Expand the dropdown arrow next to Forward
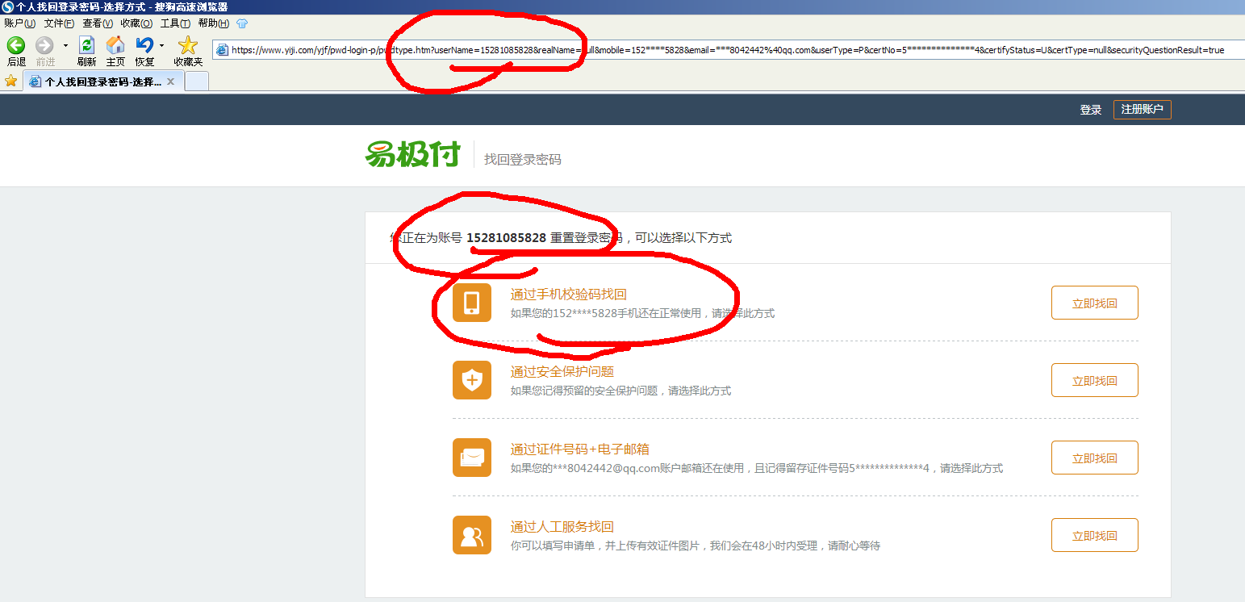Image resolution: width=1245 pixels, height=602 pixels. [x=65, y=46]
